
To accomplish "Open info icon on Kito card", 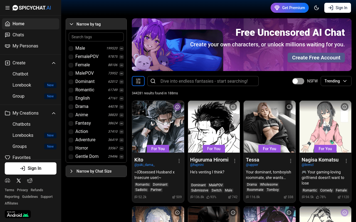I will (177, 107).
